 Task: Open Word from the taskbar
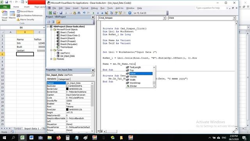point(31,137)
